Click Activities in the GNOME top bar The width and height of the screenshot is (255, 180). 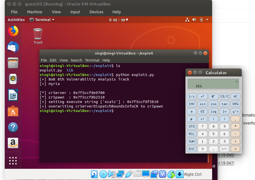[16, 20]
